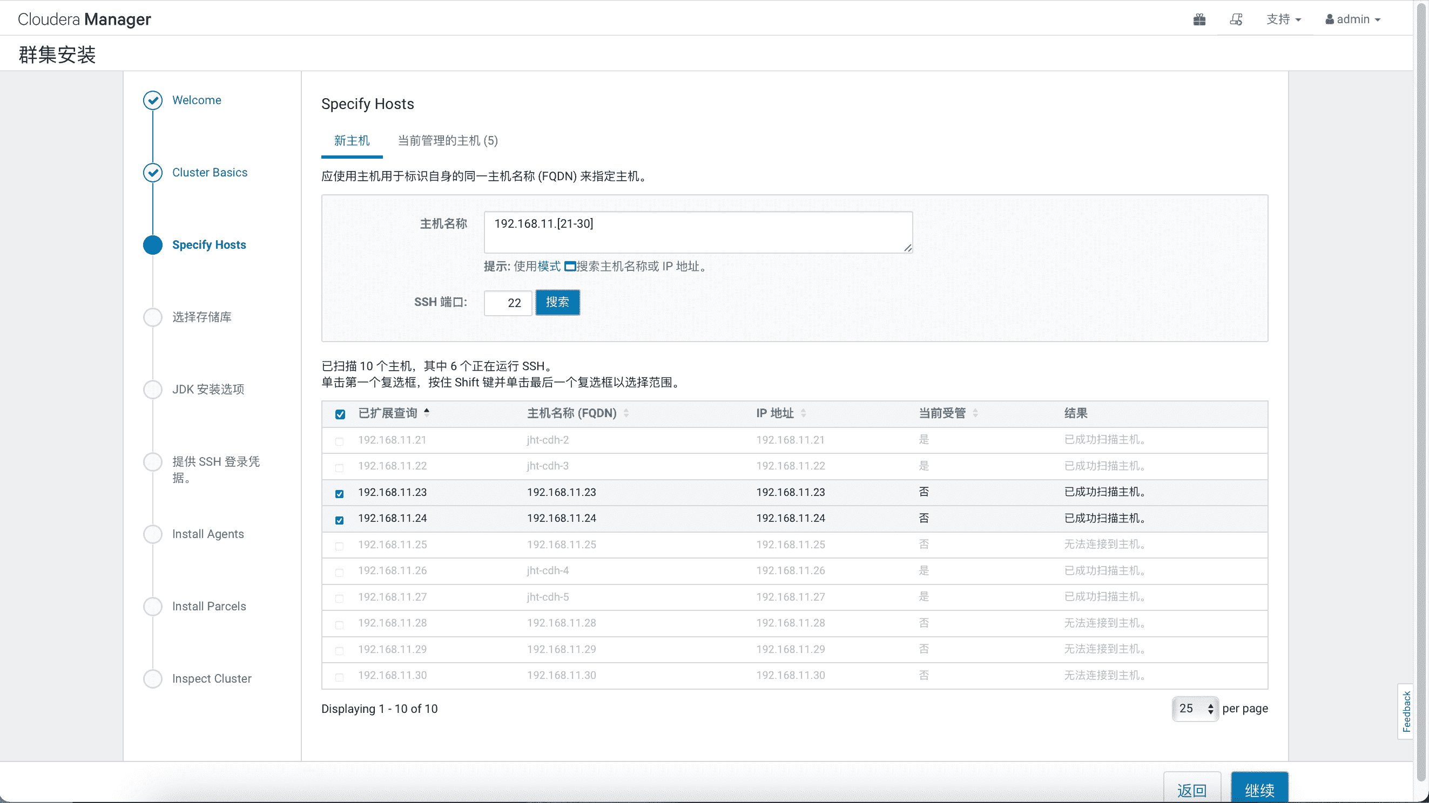Go to the Cluster Basics wizard step
1429x803 pixels.
[x=210, y=172]
